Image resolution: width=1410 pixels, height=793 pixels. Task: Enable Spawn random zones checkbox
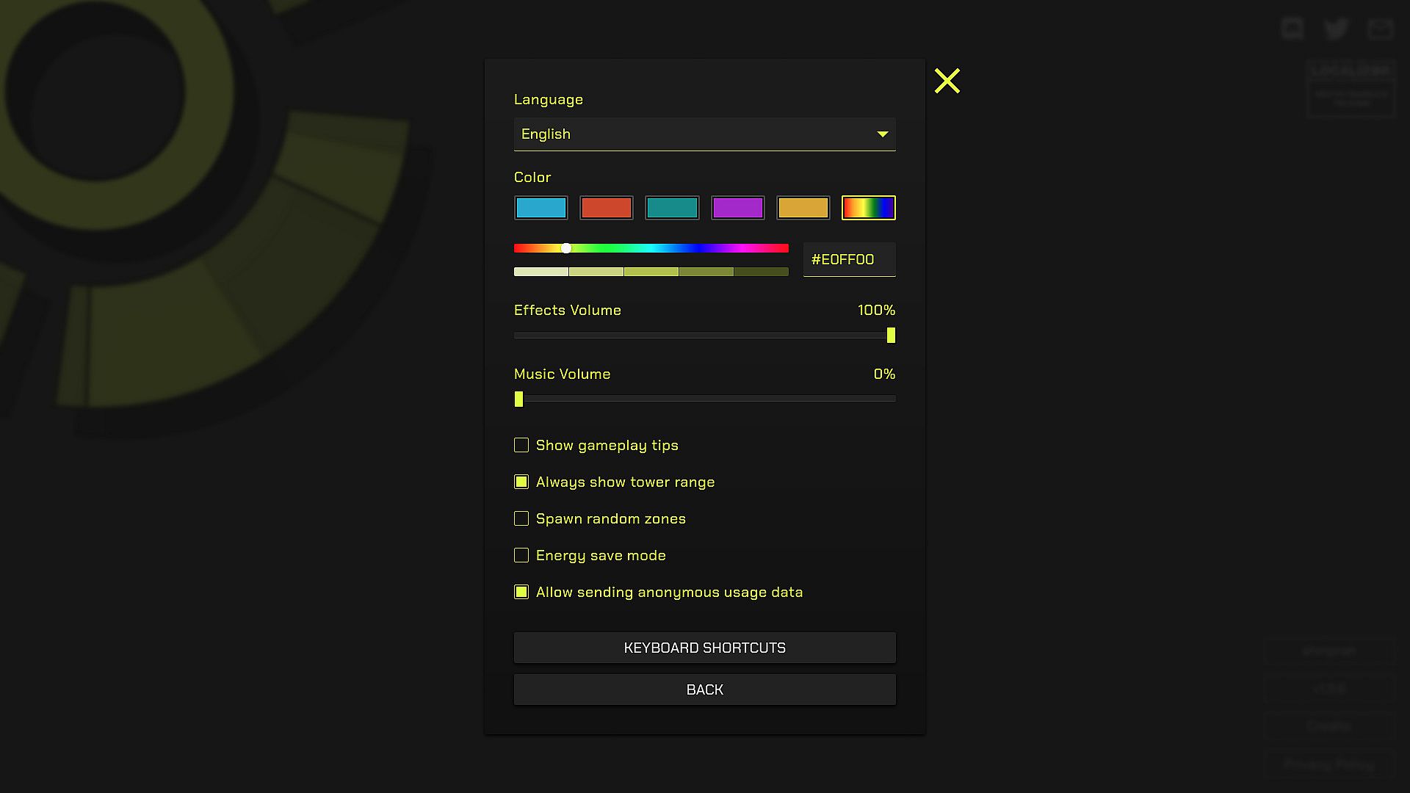(521, 519)
